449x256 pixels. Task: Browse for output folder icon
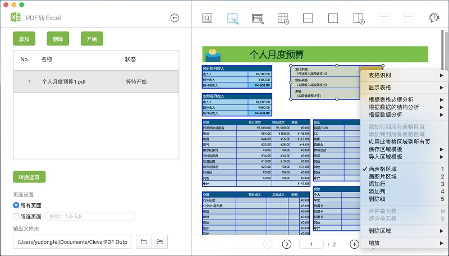144,242
